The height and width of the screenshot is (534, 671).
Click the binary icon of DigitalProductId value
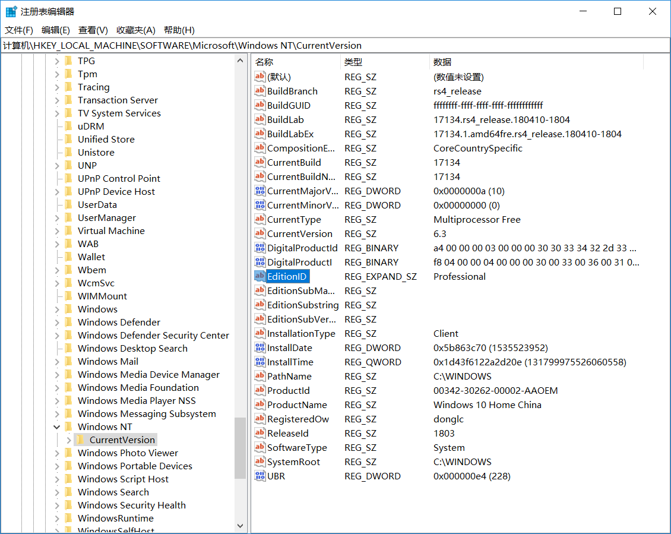[x=259, y=248]
